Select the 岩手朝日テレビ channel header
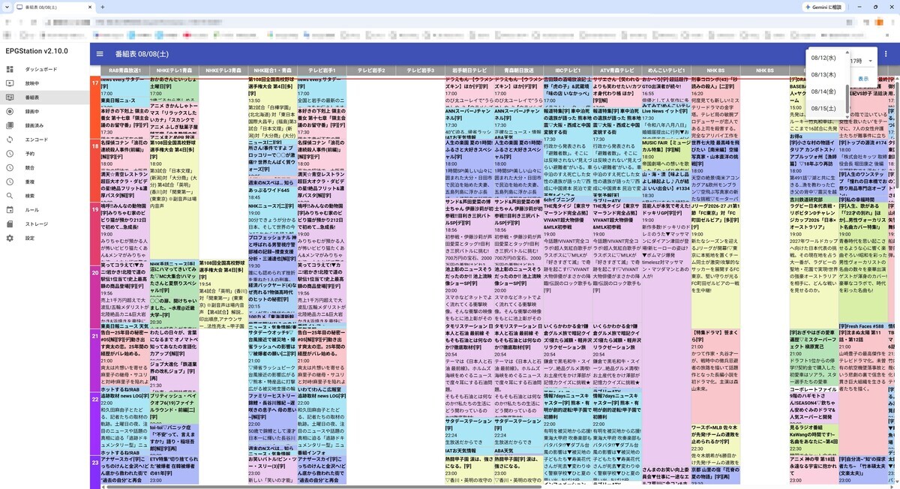Image resolution: width=900 pixels, height=489 pixels. 469,70
